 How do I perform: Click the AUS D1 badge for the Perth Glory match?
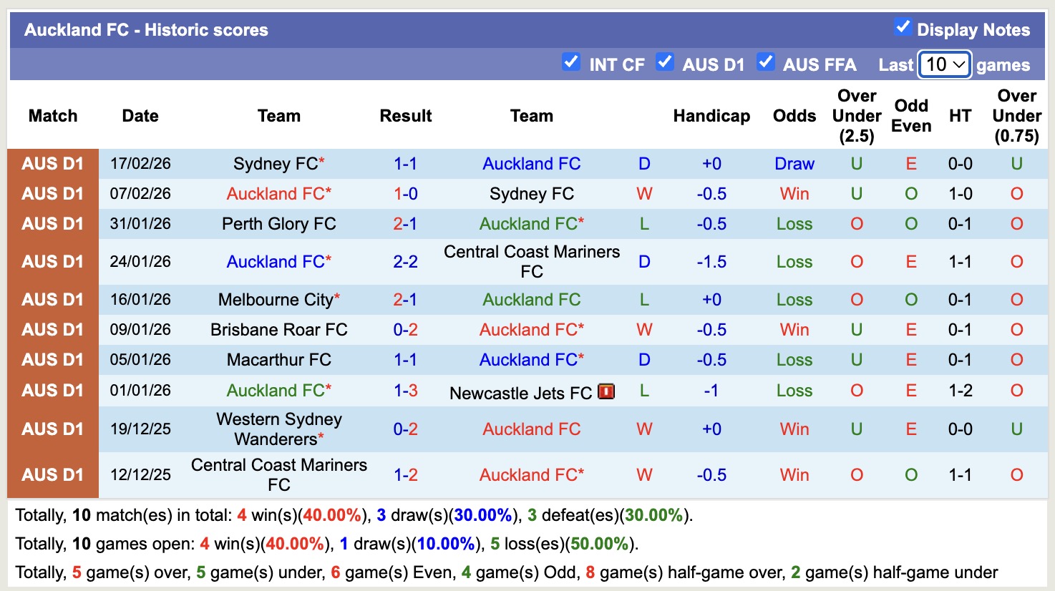[53, 223]
